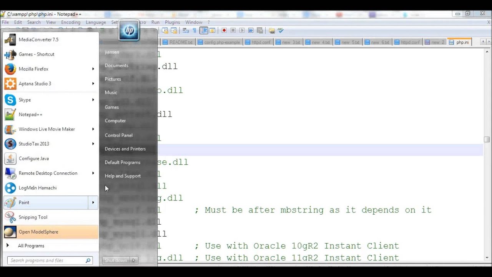Enable synchronized vertical scrolling
The width and height of the screenshot is (492, 277).
pos(165,30)
